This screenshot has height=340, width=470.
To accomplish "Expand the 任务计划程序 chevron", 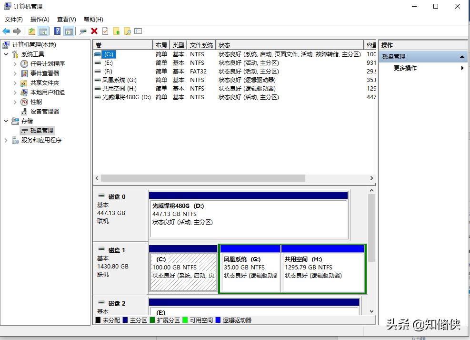I will coord(15,63).
